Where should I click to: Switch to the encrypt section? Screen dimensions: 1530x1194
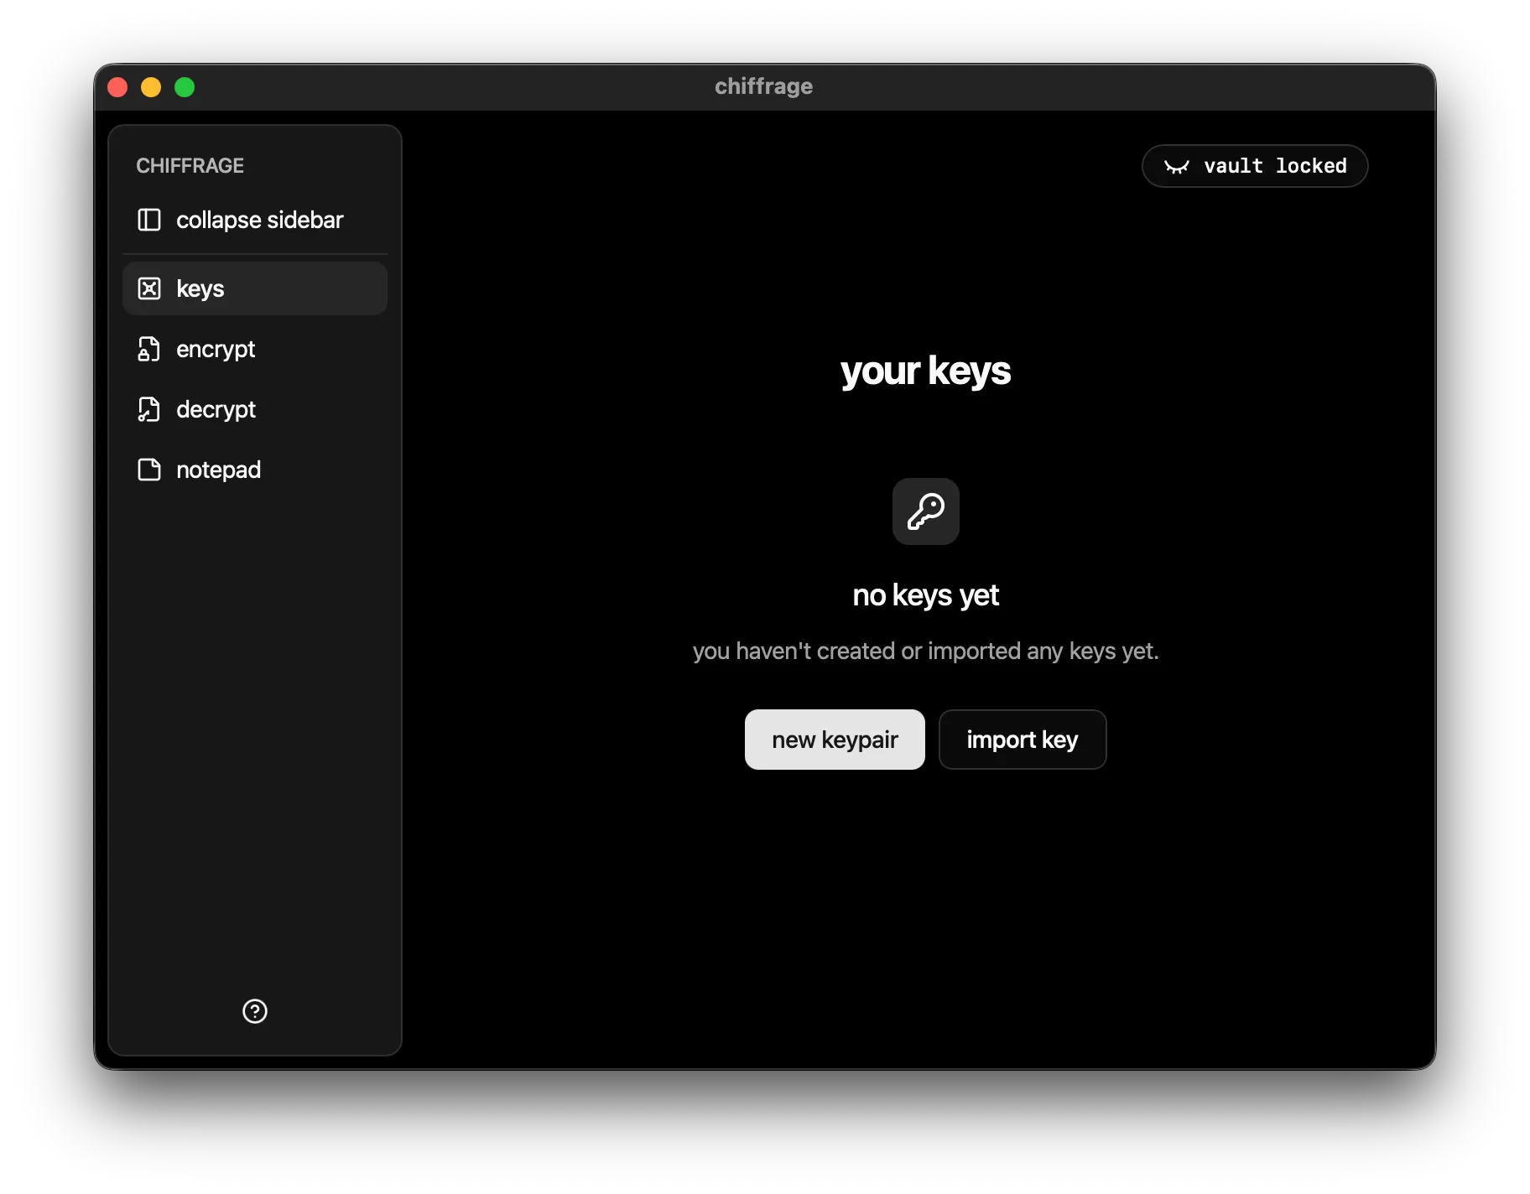tap(255, 349)
